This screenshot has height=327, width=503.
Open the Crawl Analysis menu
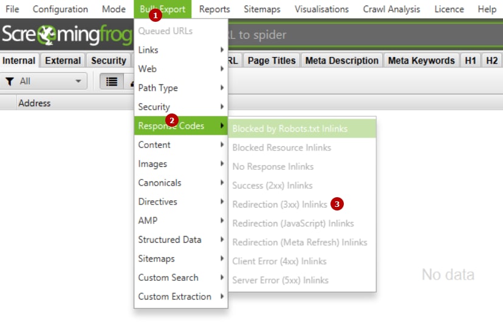point(391,9)
